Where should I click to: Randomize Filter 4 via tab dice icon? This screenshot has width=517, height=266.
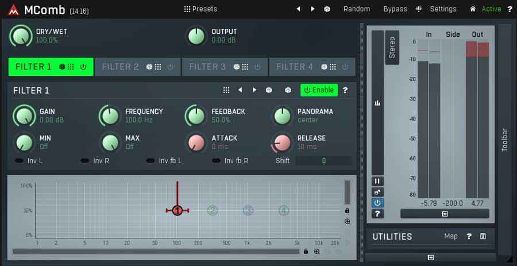(324, 67)
